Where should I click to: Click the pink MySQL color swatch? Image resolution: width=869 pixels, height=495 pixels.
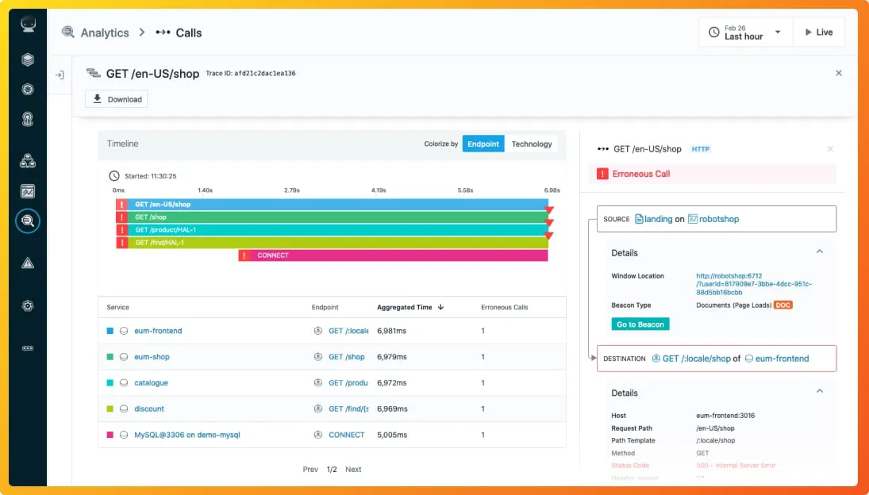coord(110,435)
